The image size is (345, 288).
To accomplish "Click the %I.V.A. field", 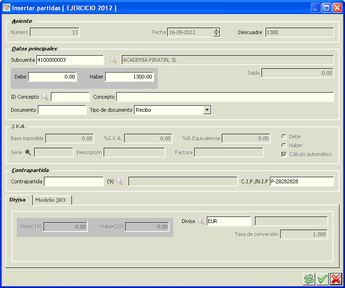I will (148, 138).
